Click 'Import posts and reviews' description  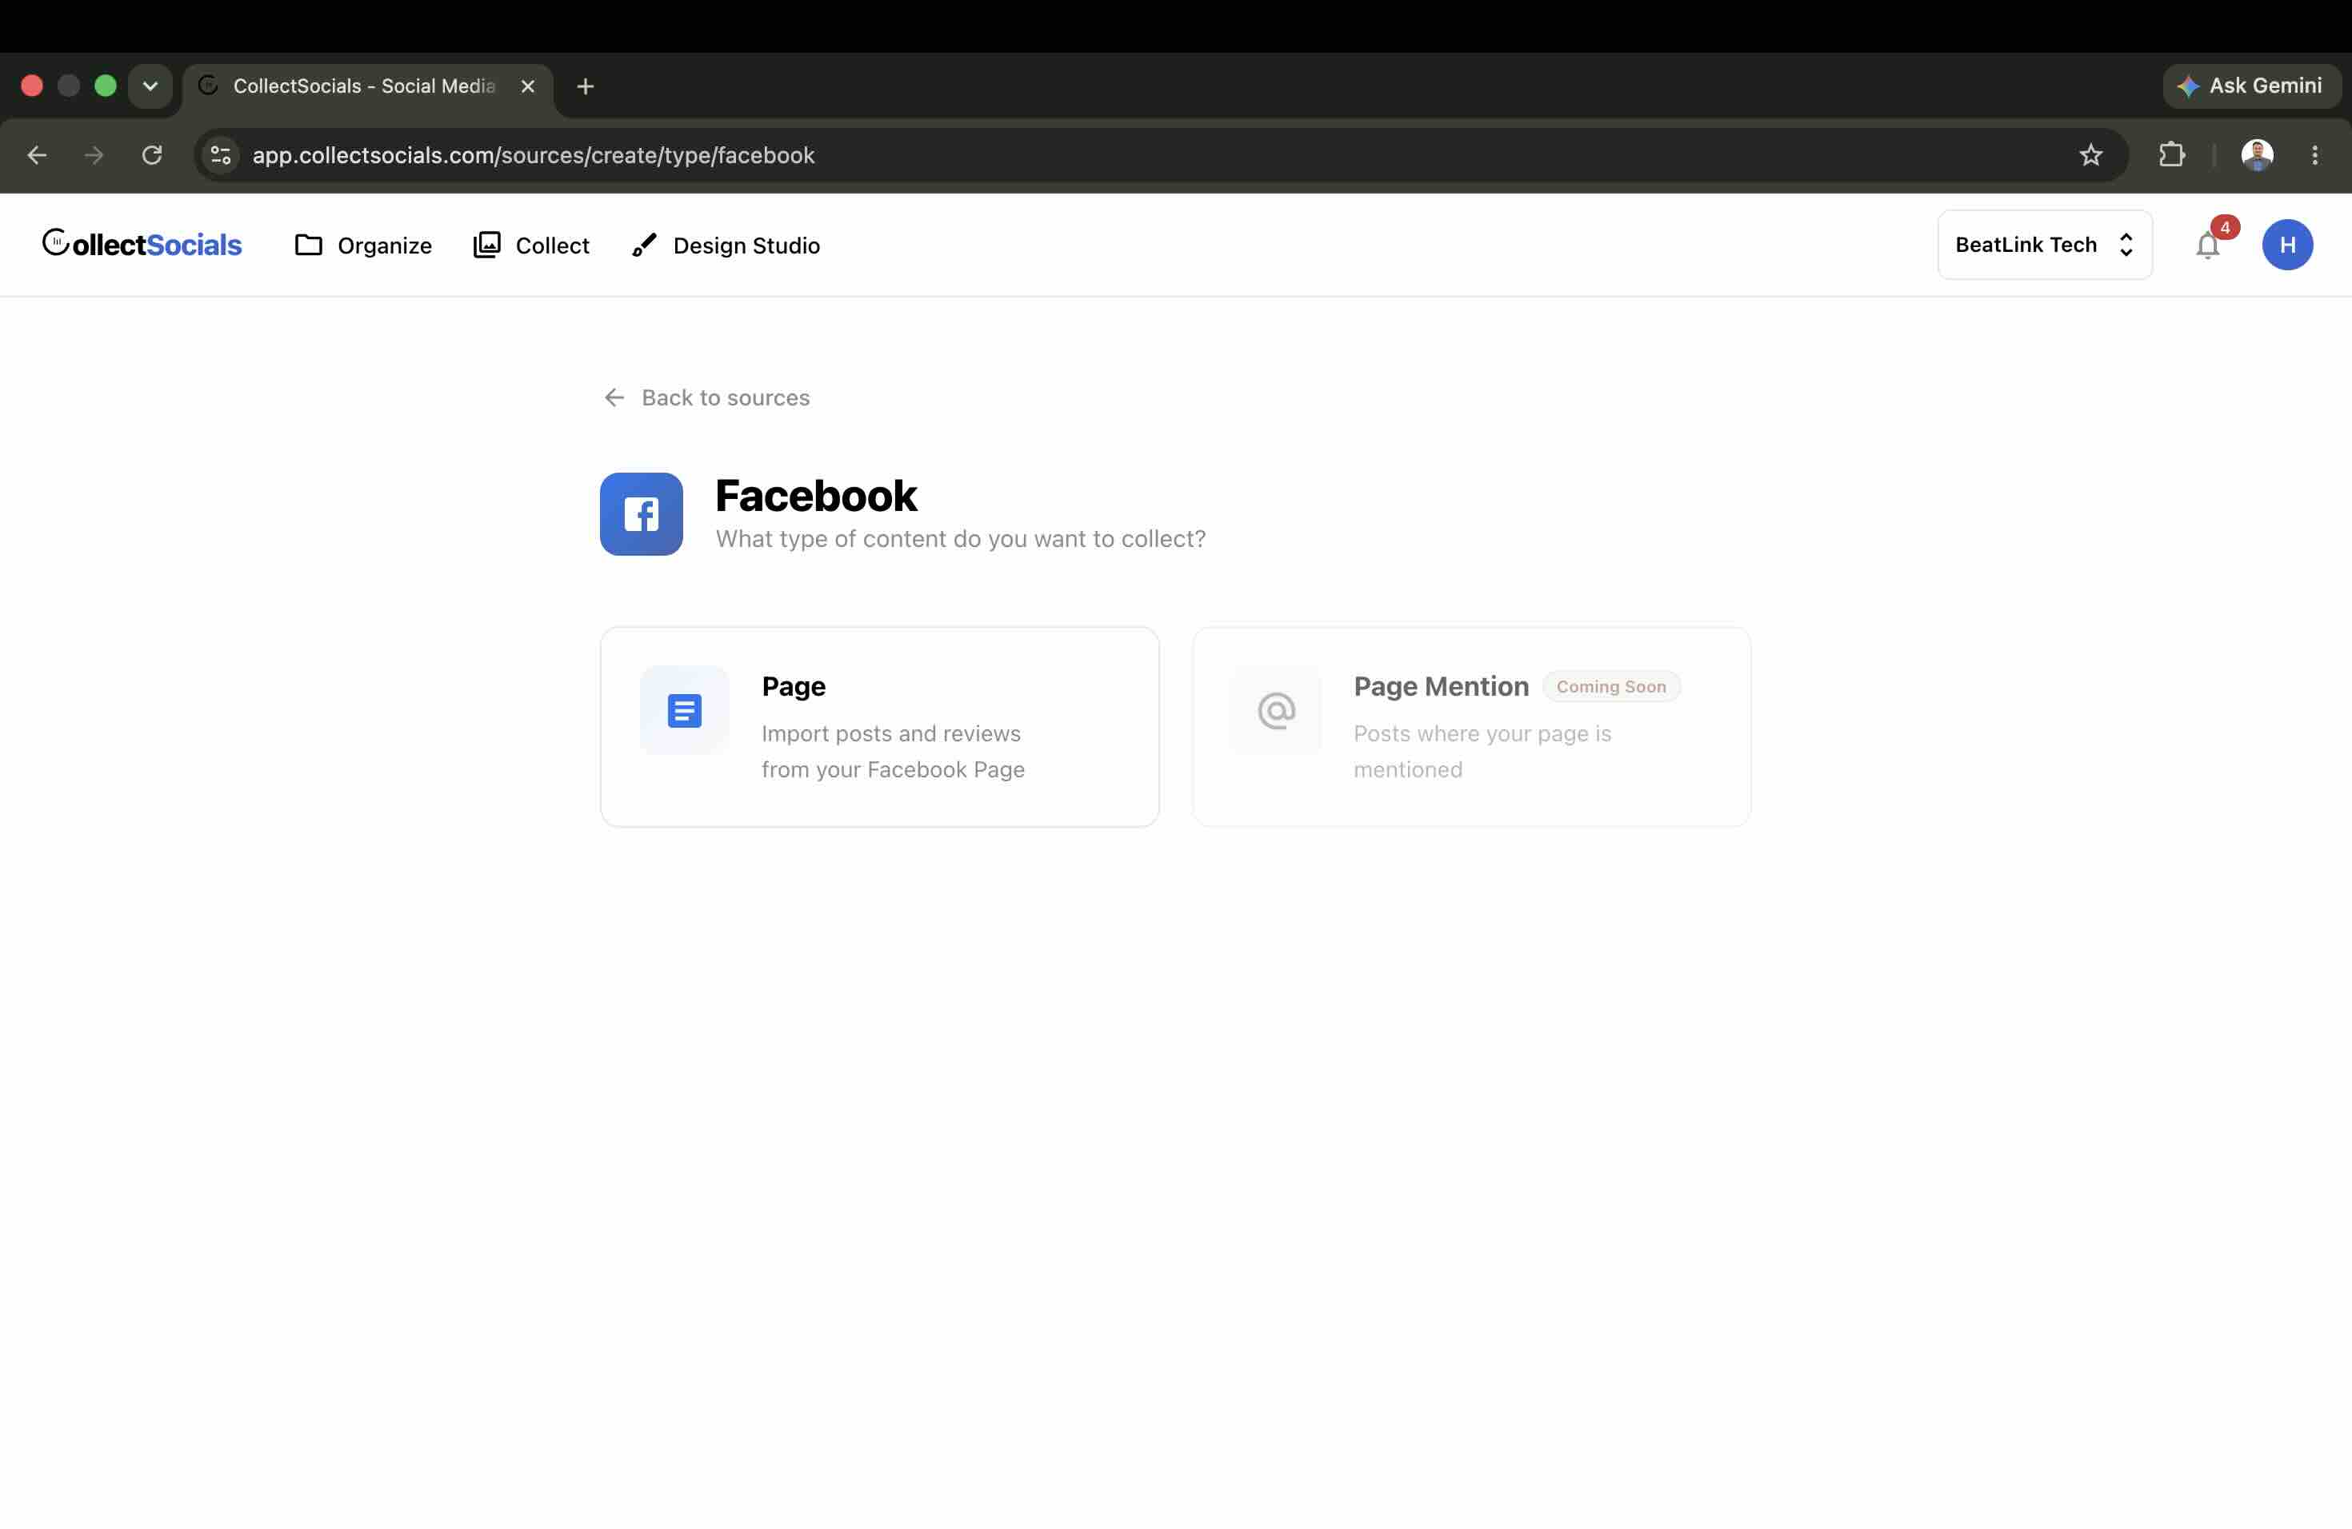892,752
